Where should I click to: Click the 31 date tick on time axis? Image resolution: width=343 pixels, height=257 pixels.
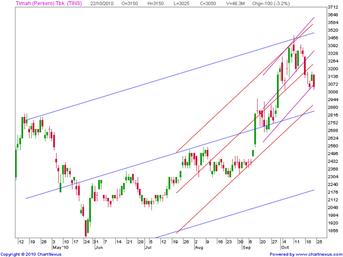[x=96, y=242]
